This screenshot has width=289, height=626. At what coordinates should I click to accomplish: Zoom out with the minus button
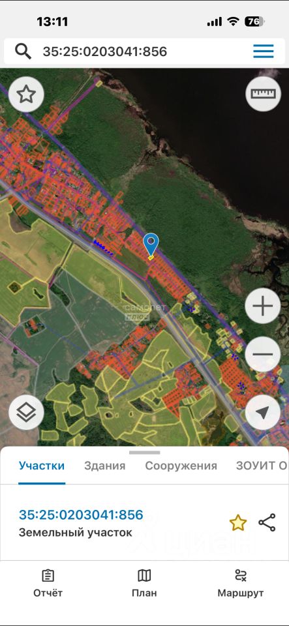(263, 354)
